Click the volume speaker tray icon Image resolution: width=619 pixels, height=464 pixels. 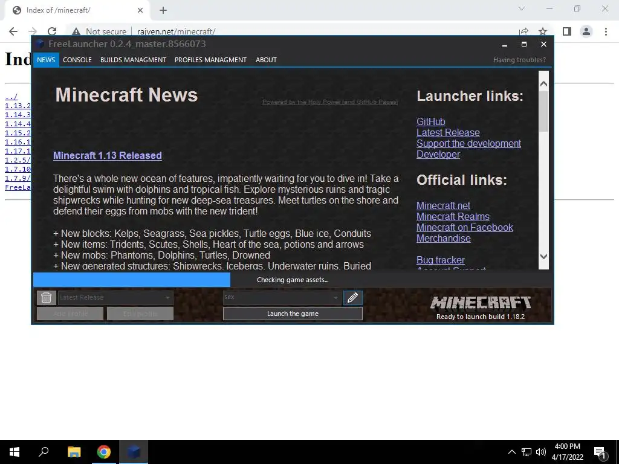point(541,452)
